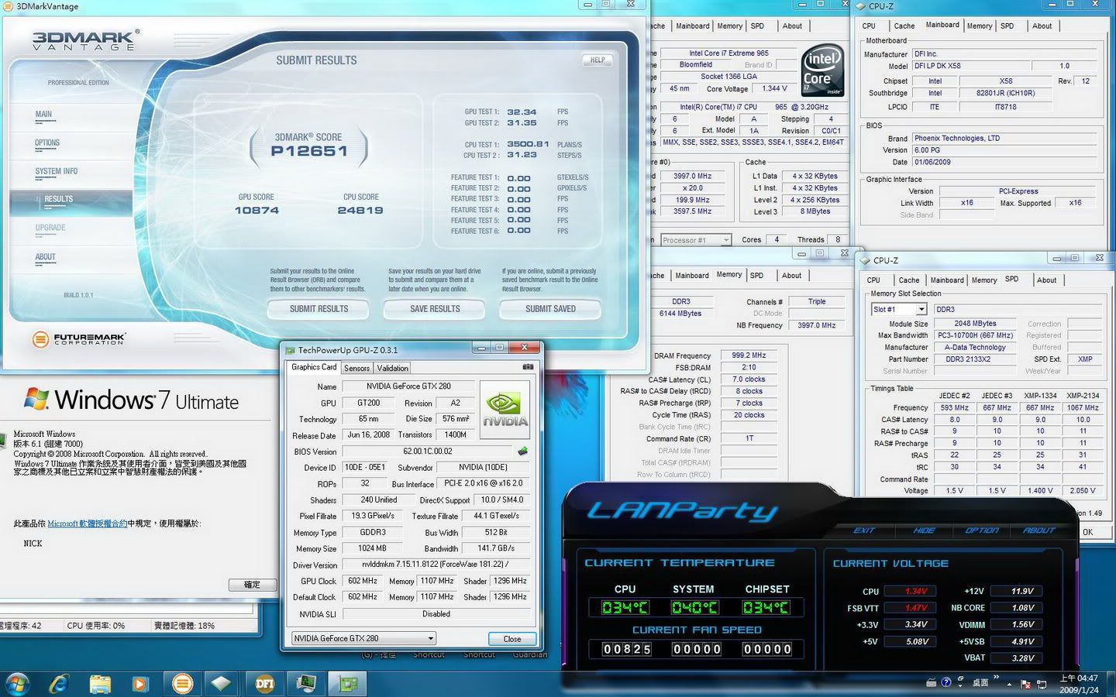The width and height of the screenshot is (1116, 697).
Task: Click the GPU-Z Name field GeForce GTX 280
Action: click(408, 386)
